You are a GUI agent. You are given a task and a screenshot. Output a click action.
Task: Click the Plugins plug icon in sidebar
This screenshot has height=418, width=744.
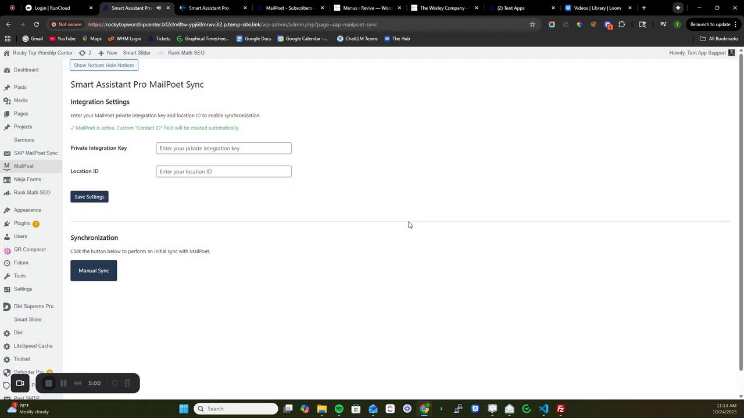coord(7,224)
